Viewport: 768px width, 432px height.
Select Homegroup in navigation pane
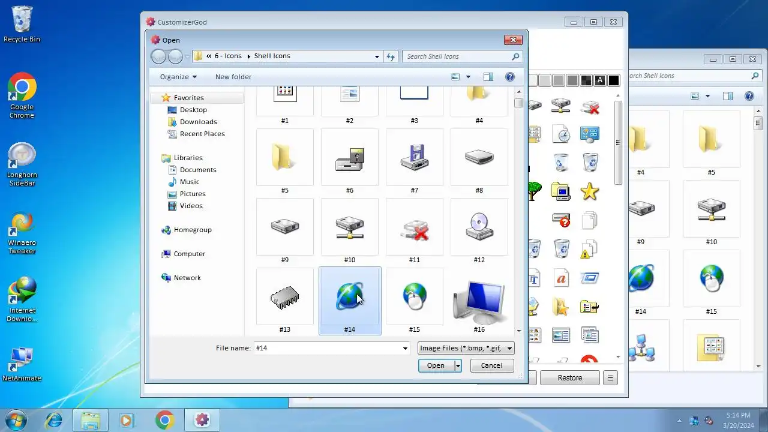(x=192, y=230)
